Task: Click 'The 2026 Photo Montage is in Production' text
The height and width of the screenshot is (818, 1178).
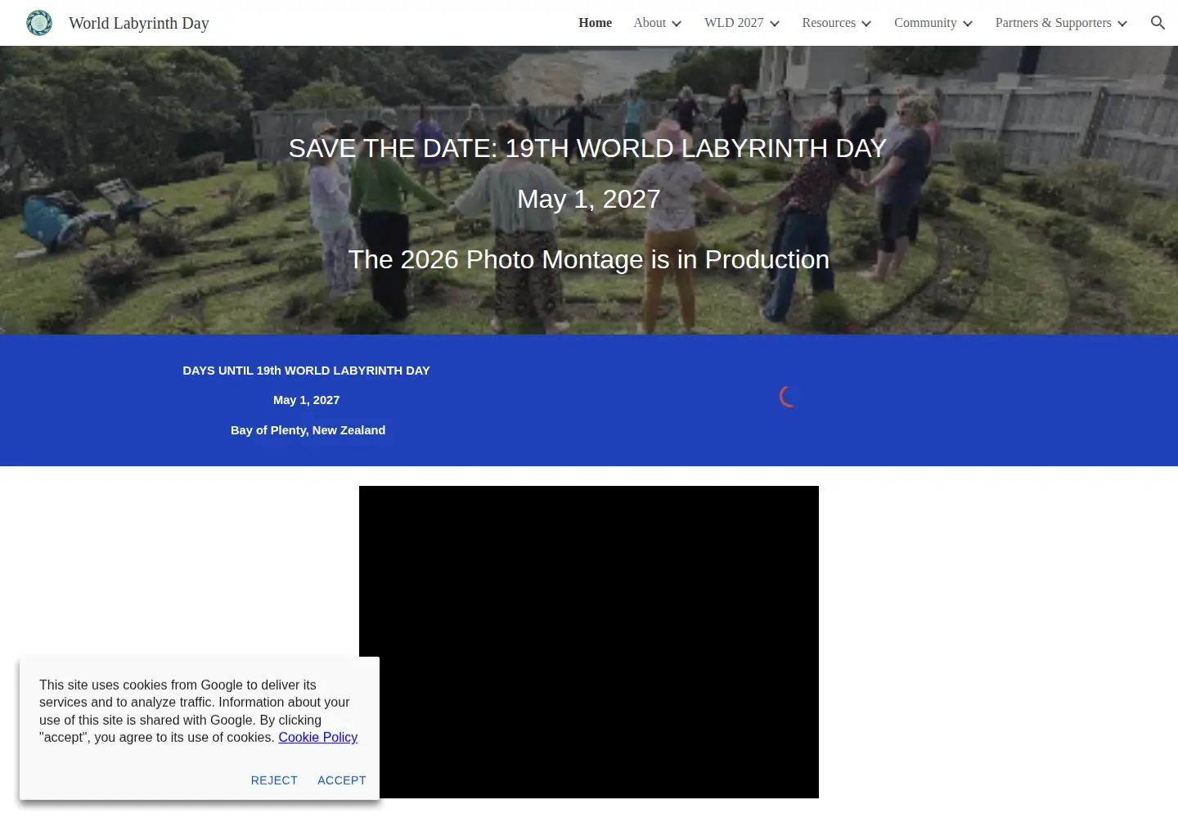Action: [589, 259]
